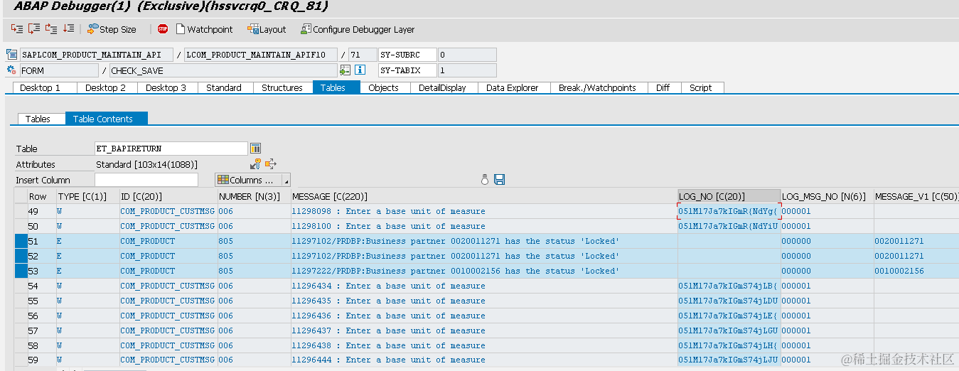Open the Layout toolbar button
Image resolution: width=959 pixels, height=371 pixels.
pos(267,29)
